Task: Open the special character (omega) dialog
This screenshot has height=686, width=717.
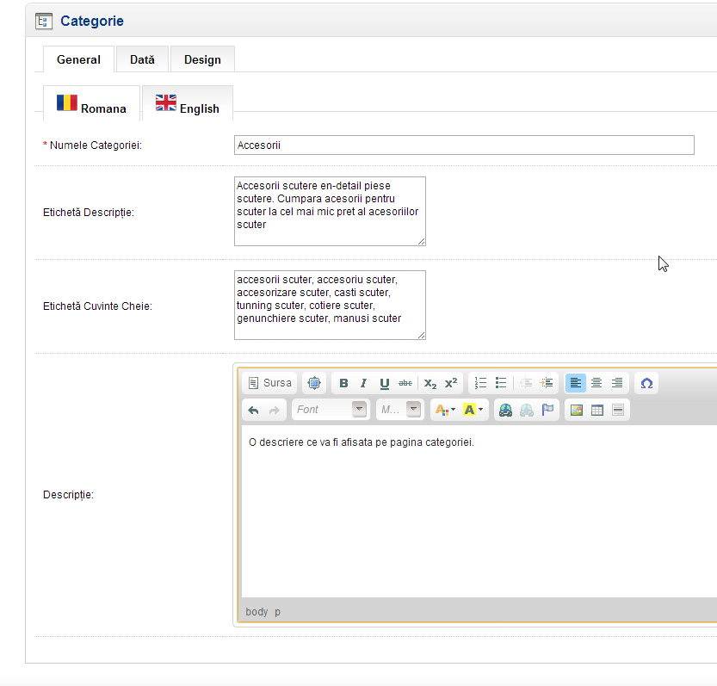Action: (646, 384)
